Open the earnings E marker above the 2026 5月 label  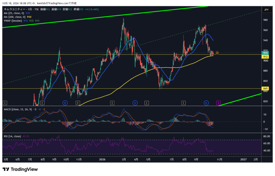[x=147, y=103]
